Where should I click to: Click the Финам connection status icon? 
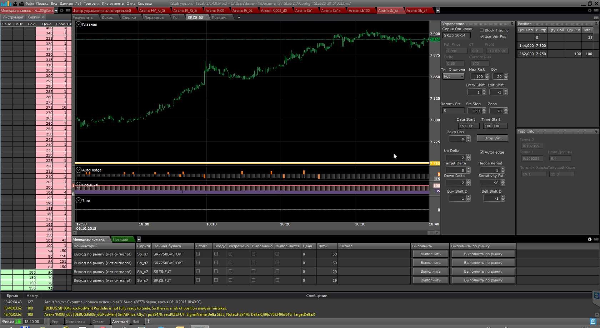[x=18, y=322]
